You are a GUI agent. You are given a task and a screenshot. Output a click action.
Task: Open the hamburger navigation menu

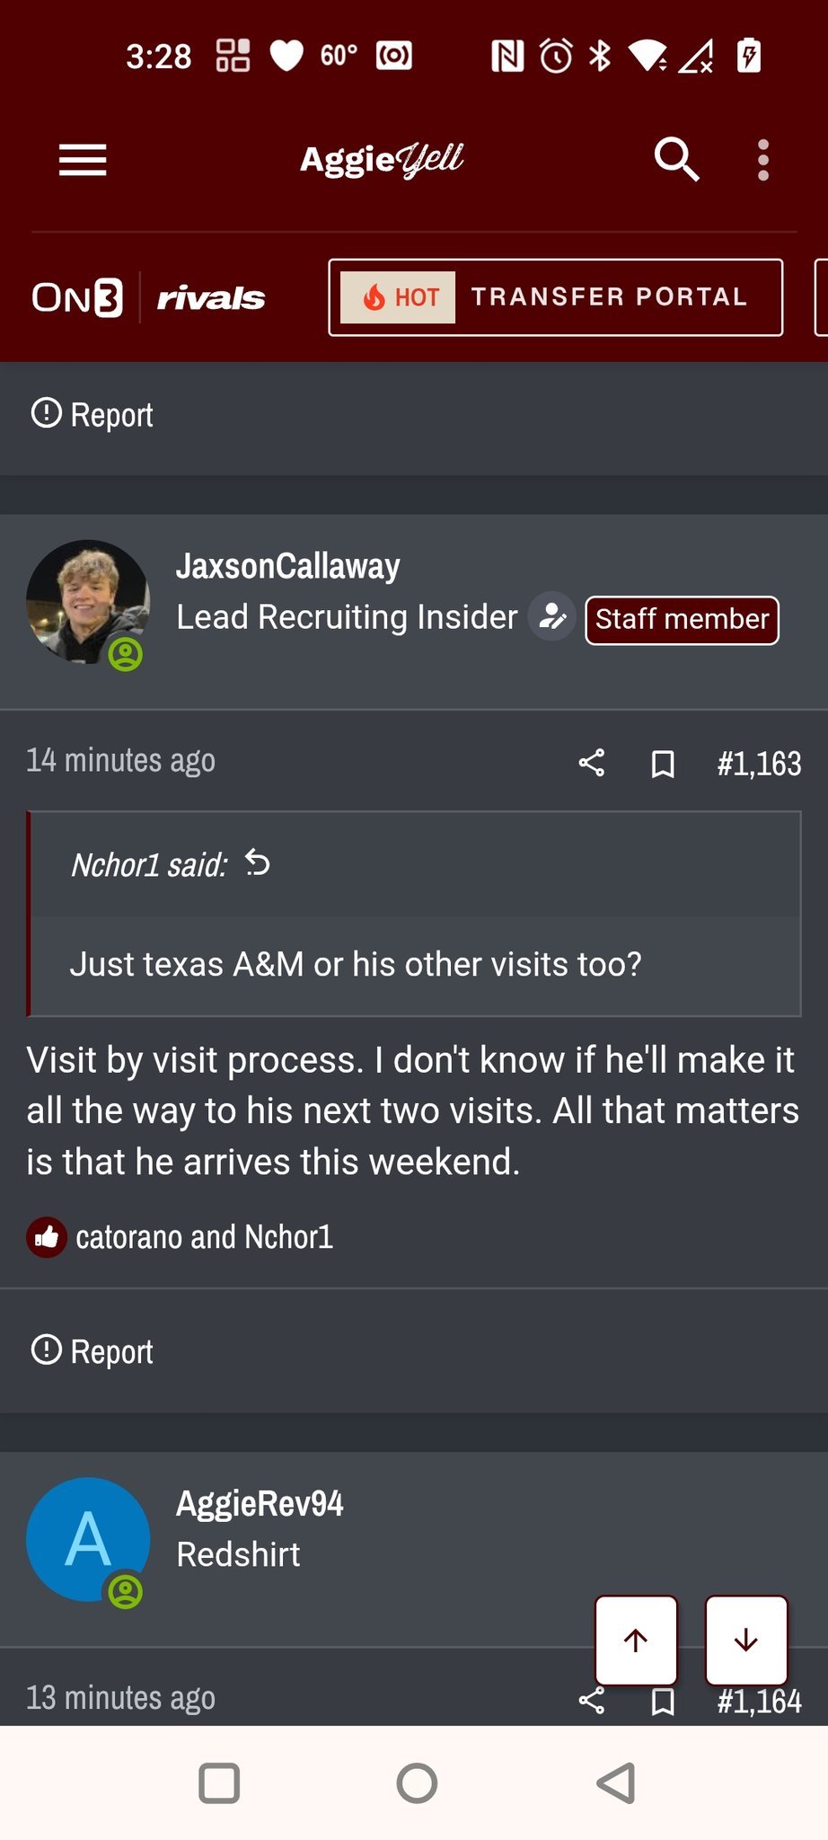(x=83, y=161)
